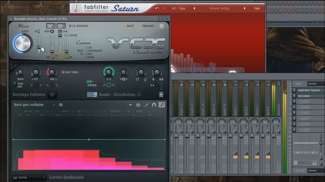Click the LP filter knob under CAR slider
The width and height of the screenshot is (325, 182).
60,57
